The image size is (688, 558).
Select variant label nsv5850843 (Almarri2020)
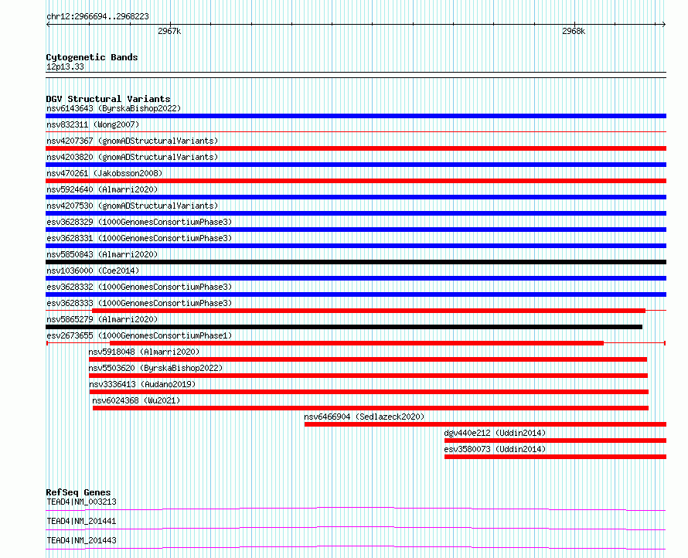point(102,254)
